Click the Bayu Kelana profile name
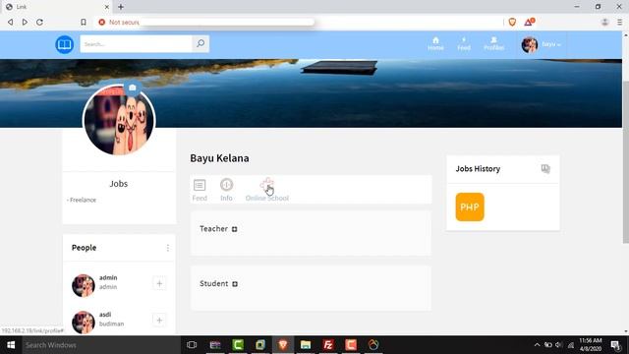The height and width of the screenshot is (354, 629). point(219,158)
